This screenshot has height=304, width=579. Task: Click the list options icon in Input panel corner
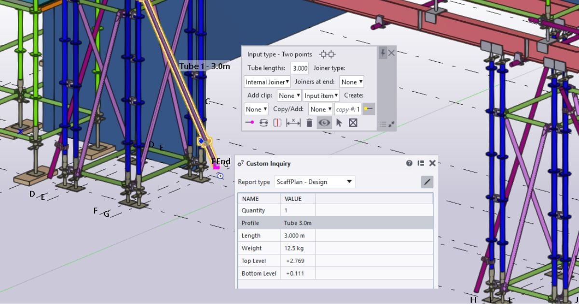click(384, 123)
